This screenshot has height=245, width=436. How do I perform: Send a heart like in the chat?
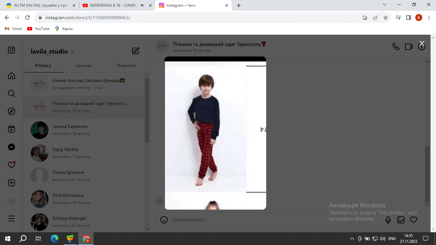click(x=414, y=220)
